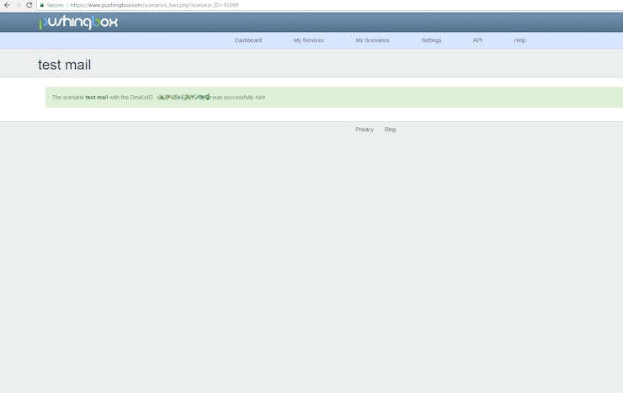Screen dimensions: 623x393
Task: Click 'The scenario' text starting the banner
Action: pyautogui.click(x=68, y=98)
